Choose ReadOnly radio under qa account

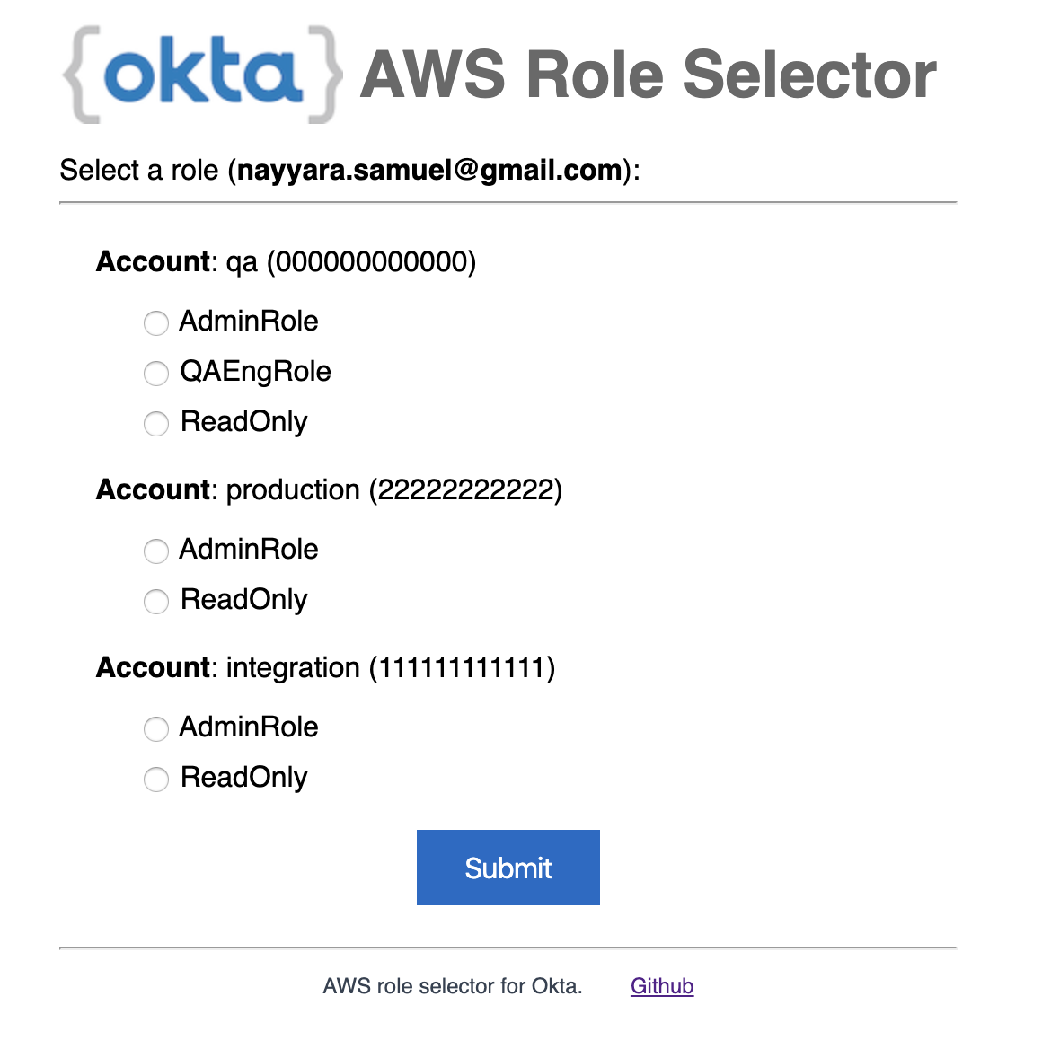[x=156, y=423]
